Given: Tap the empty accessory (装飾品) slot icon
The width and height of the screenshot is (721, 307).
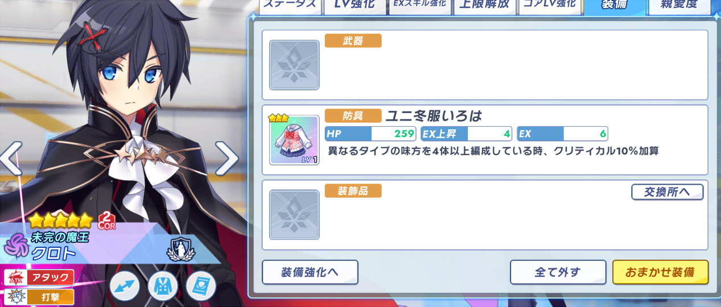Looking at the screenshot, I should coord(294,215).
